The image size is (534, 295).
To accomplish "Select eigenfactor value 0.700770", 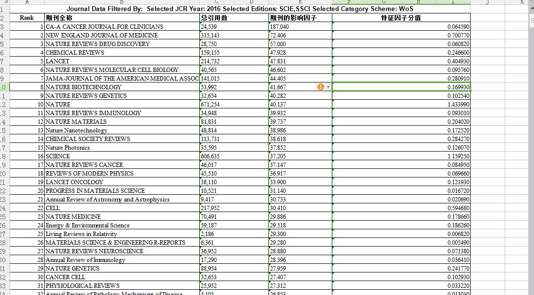I will (x=401, y=35).
